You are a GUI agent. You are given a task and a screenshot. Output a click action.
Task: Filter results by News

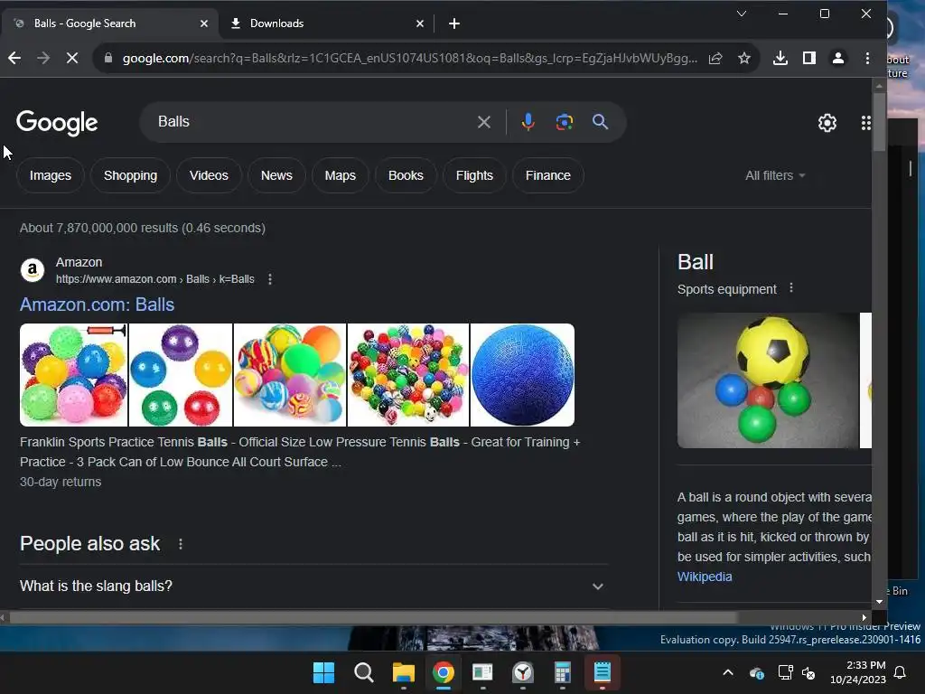pos(276,175)
